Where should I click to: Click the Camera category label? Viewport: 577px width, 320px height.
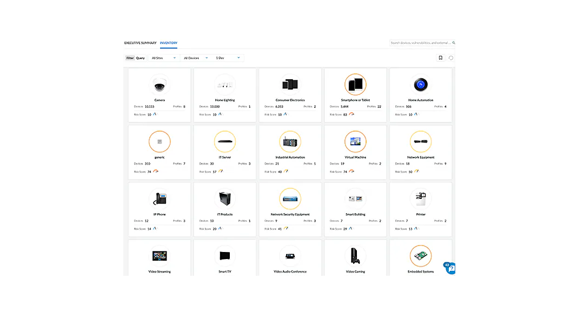click(x=160, y=100)
